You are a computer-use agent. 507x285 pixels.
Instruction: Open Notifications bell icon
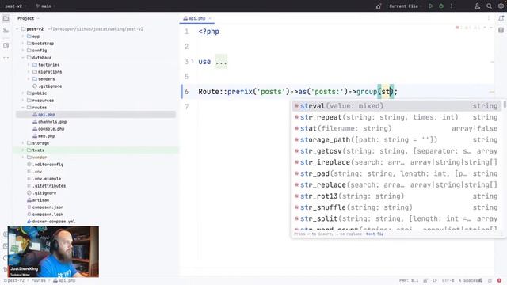(x=501, y=18)
